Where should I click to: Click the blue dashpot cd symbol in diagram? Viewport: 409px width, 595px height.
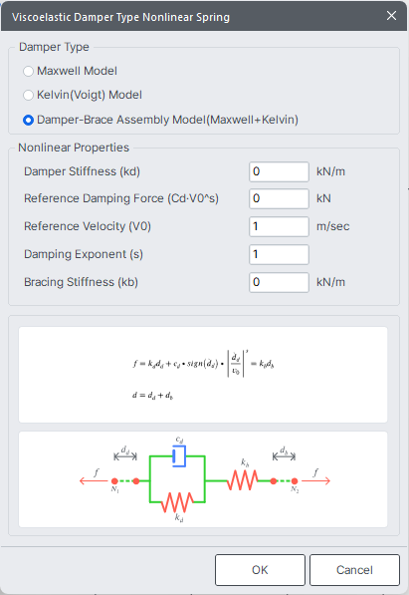179,456
